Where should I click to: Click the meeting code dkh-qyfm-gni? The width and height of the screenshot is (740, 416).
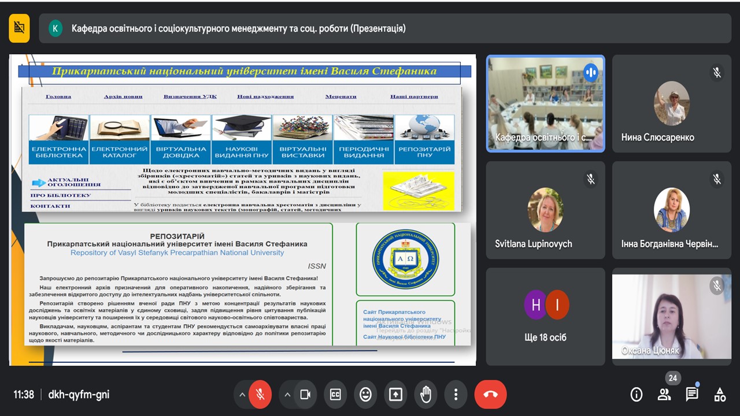(79, 395)
